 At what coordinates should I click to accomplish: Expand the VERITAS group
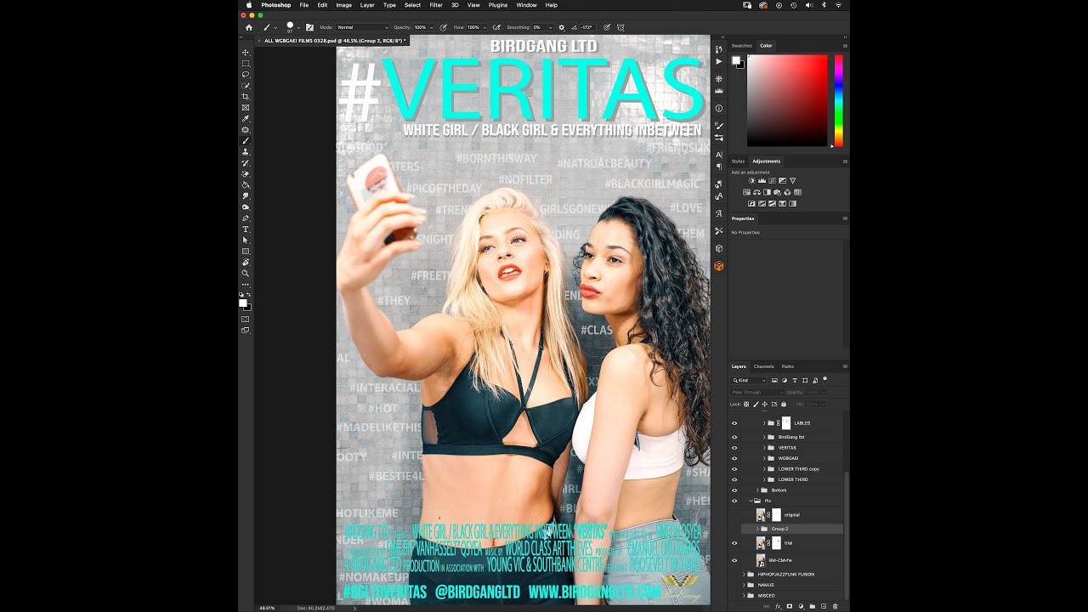(x=763, y=447)
